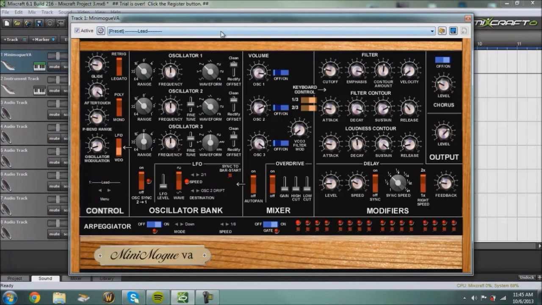Open Spotify from the taskbar
Image resolution: width=542 pixels, height=305 pixels.
(x=158, y=298)
